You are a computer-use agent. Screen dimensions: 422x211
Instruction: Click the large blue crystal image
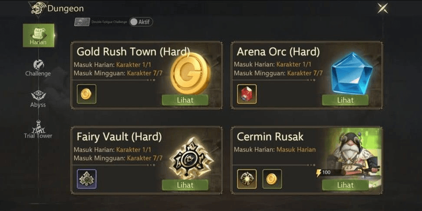352,73
